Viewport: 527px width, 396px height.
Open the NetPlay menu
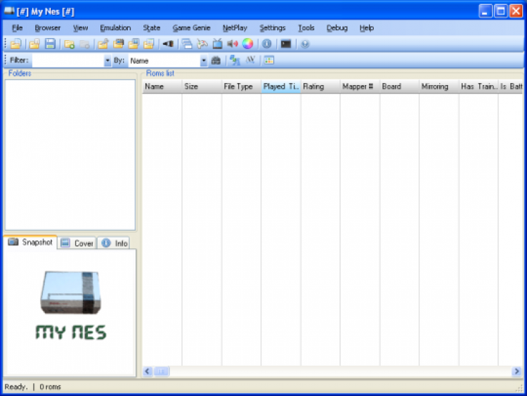pos(235,28)
